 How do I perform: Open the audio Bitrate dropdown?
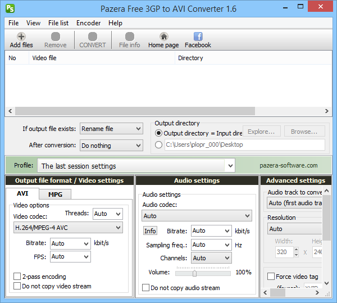pyautogui.click(x=211, y=230)
